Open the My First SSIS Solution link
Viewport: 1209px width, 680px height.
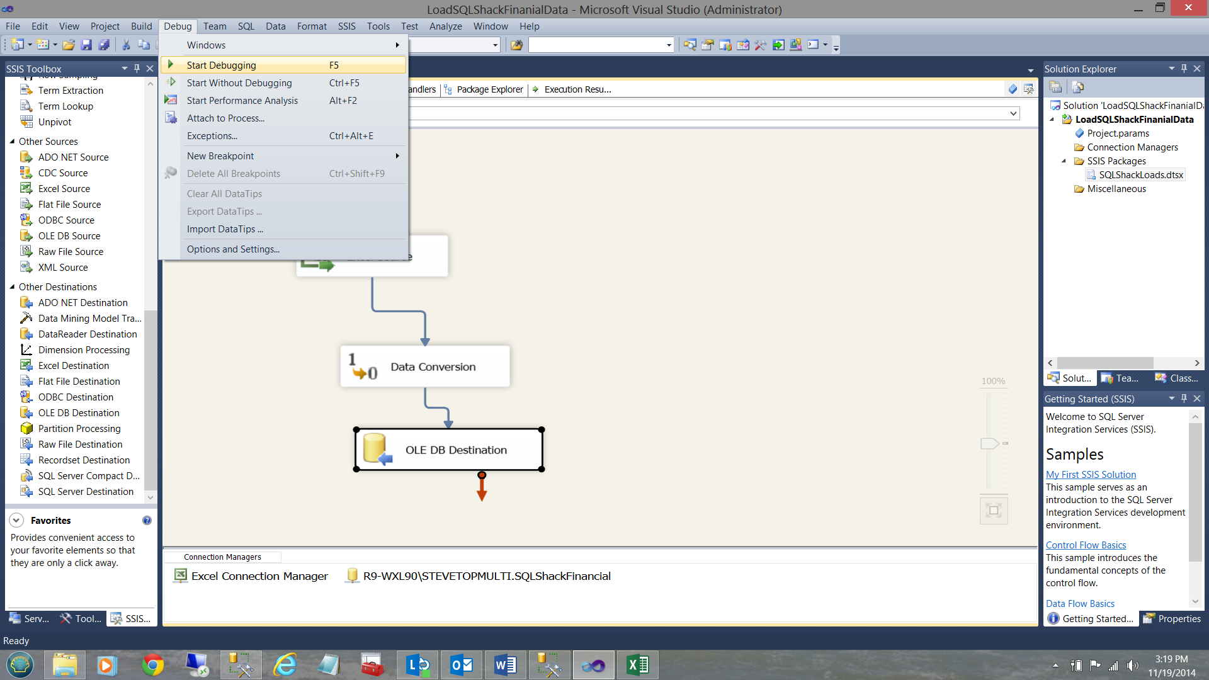click(x=1091, y=475)
